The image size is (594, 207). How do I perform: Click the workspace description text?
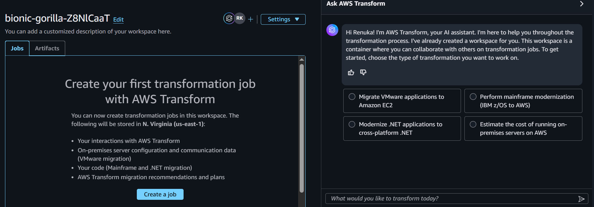pyautogui.click(x=88, y=32)
